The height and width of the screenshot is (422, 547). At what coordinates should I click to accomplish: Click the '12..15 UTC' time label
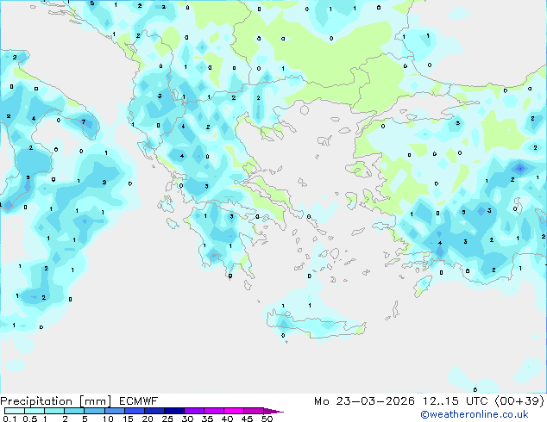455,401
